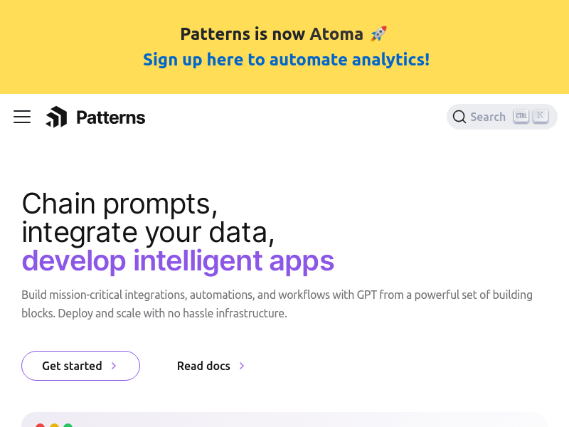Click the chevron arrow inside Get started
The height and width of the screenshot is (427, 569).
click(114, 366)
